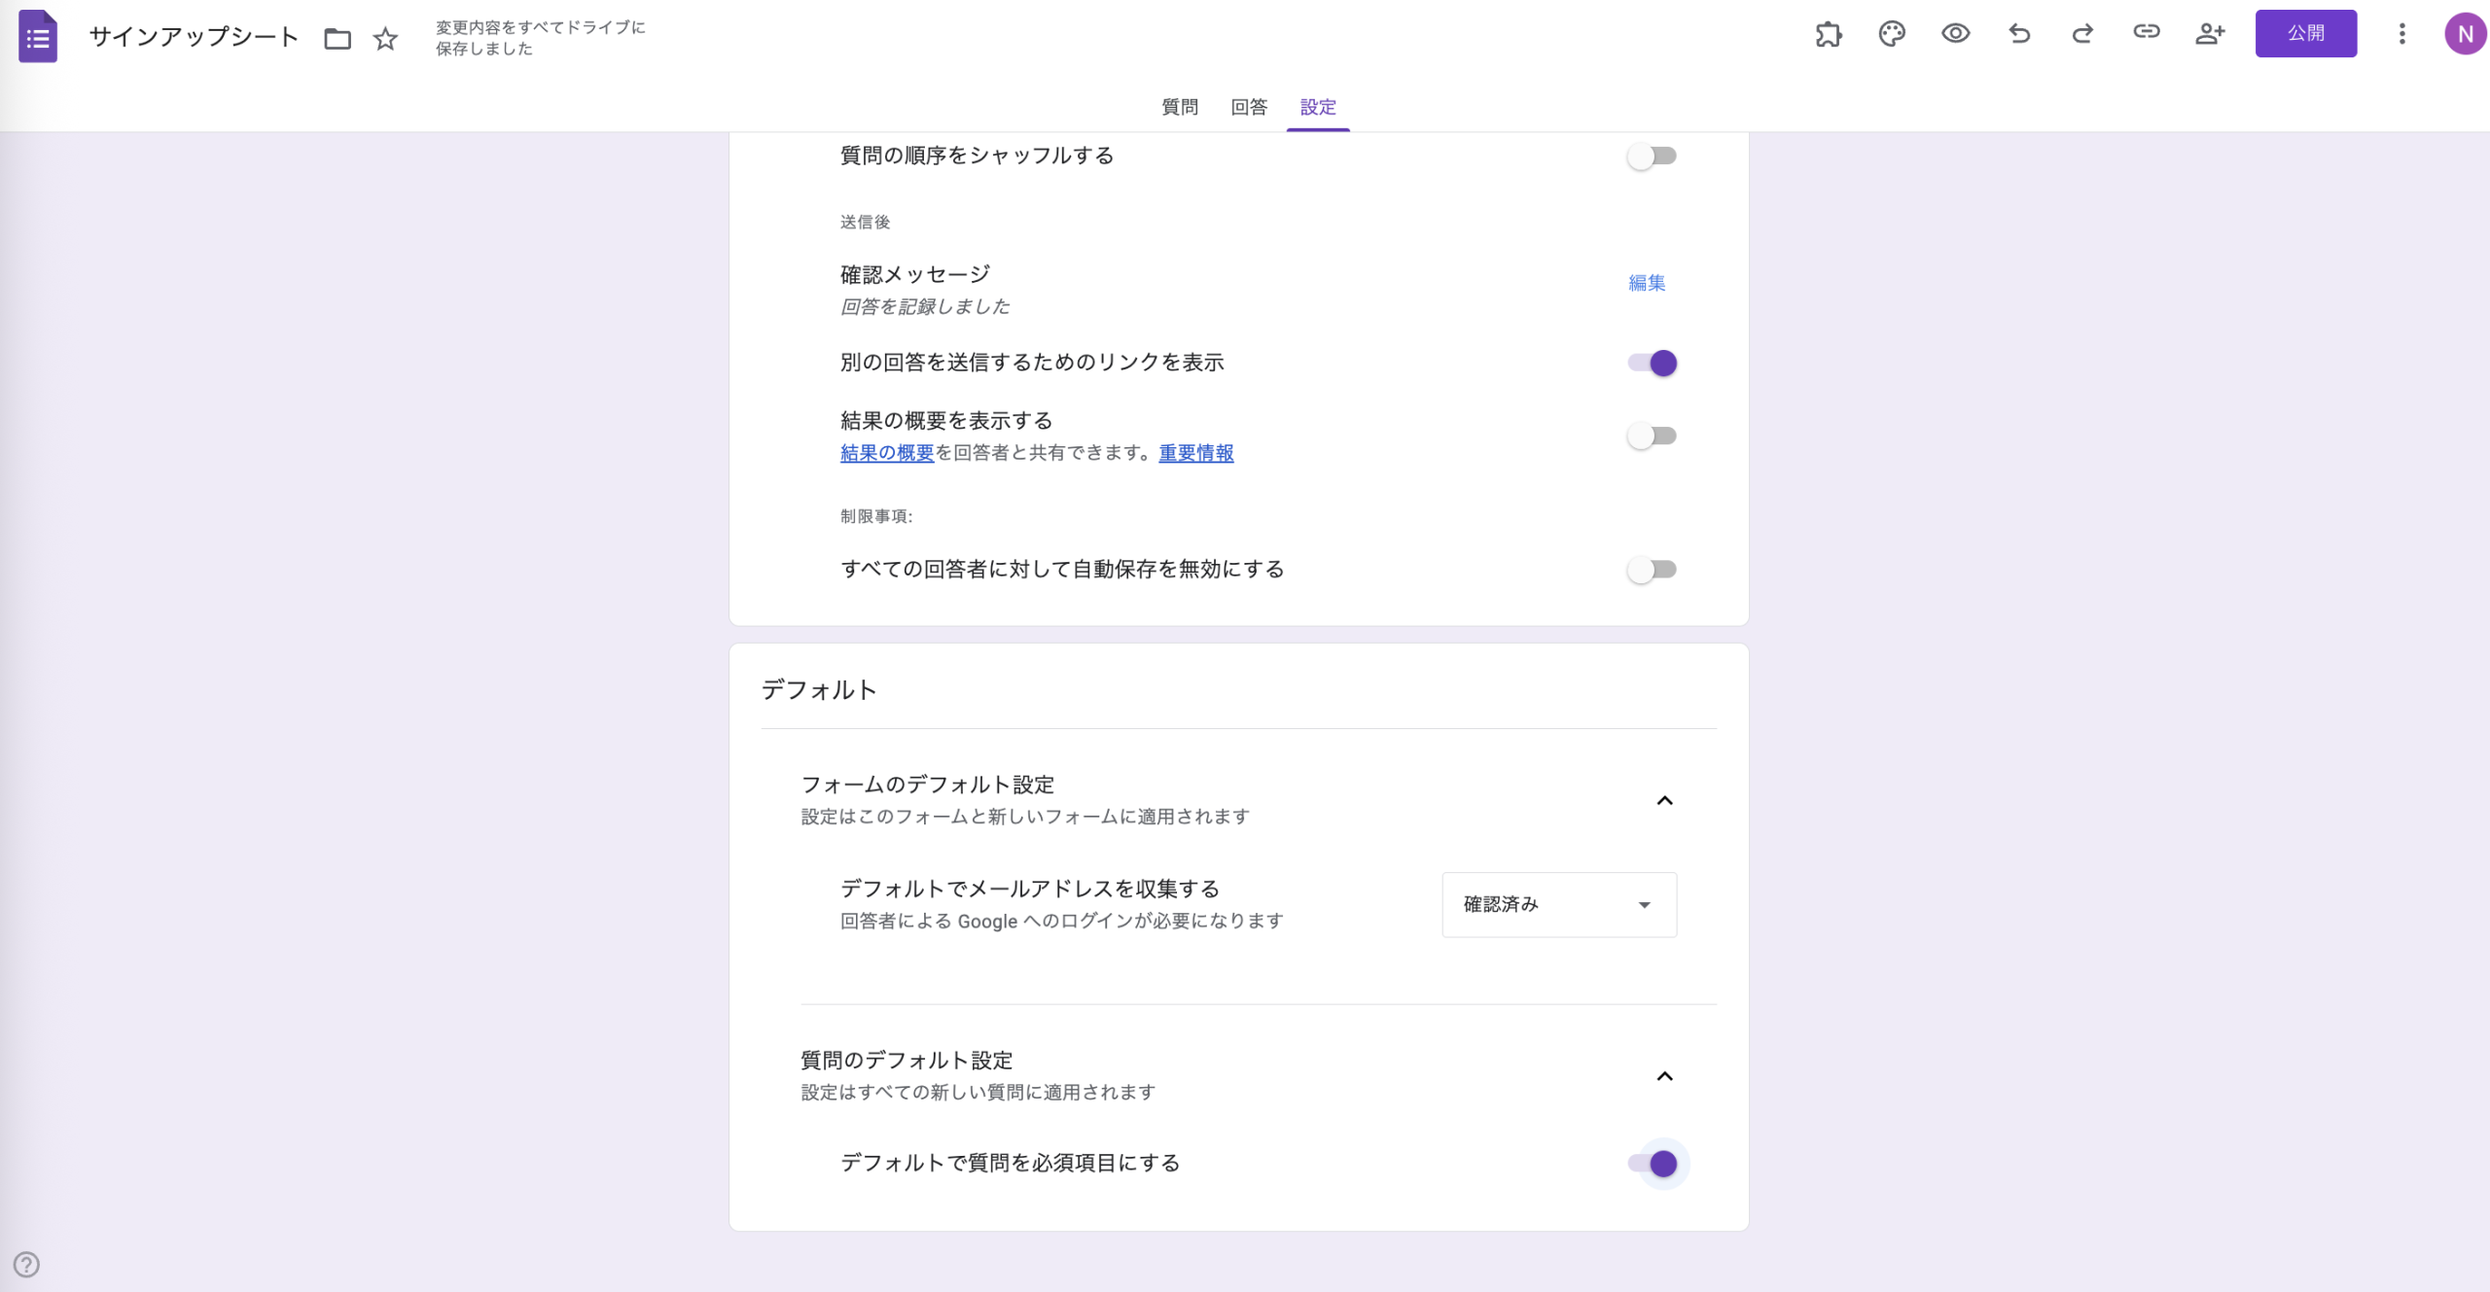
Task: Preview the form
Action: [1955, 34]
